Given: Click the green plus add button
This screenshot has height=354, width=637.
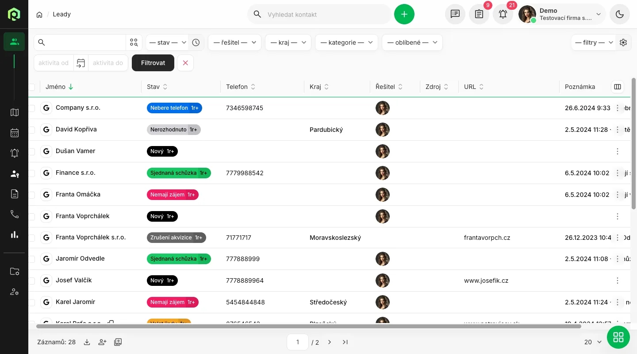Looking at the screenshot, I should pyautogui.click(x=404, y=14).
